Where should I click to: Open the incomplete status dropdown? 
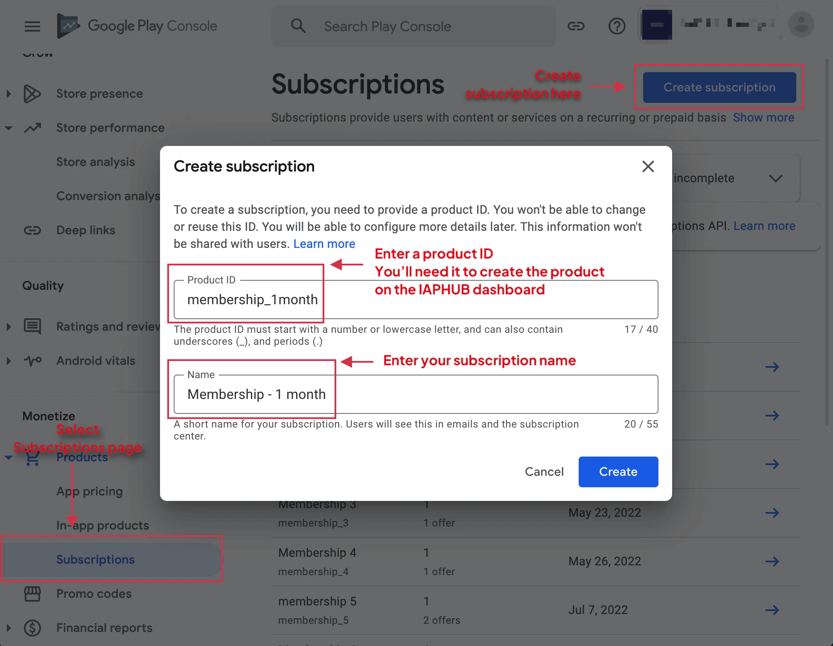pyautogui.click(x=776, y=178)
